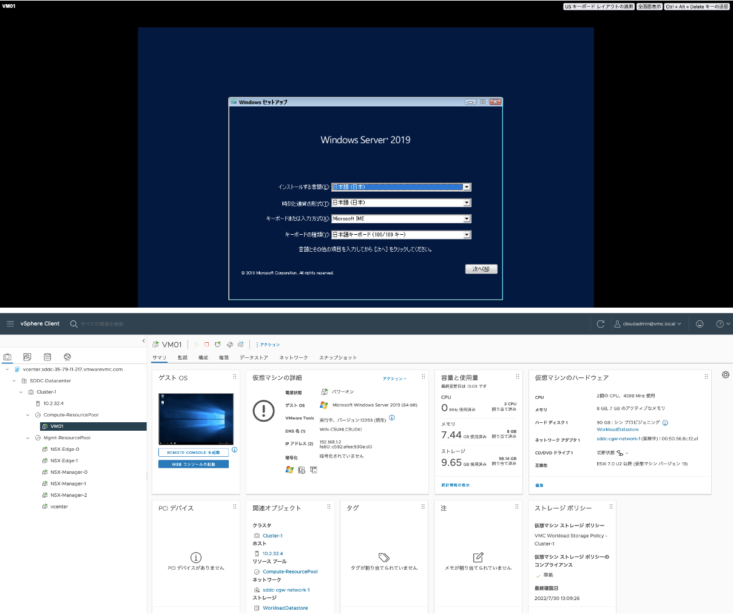This screenshot has width=733, height=614.
Task: Select NSX-Edge-0 in inventory tree
Action: [65, 450]
